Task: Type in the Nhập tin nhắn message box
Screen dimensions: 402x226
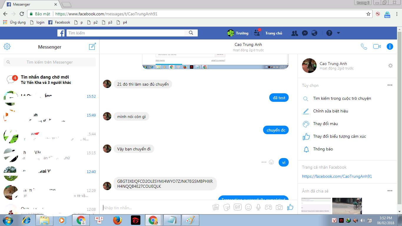Action: click(x=156, y=208)
